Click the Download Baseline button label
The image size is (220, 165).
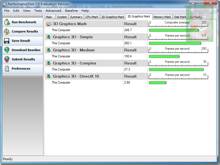click(x=26, y=50)
